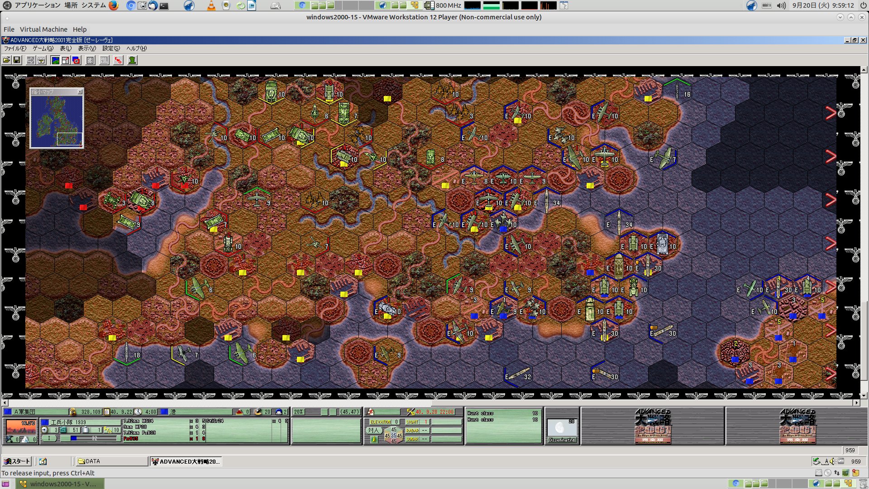Click the down arrow of vertical map scrollbar

tap(864, 395)
